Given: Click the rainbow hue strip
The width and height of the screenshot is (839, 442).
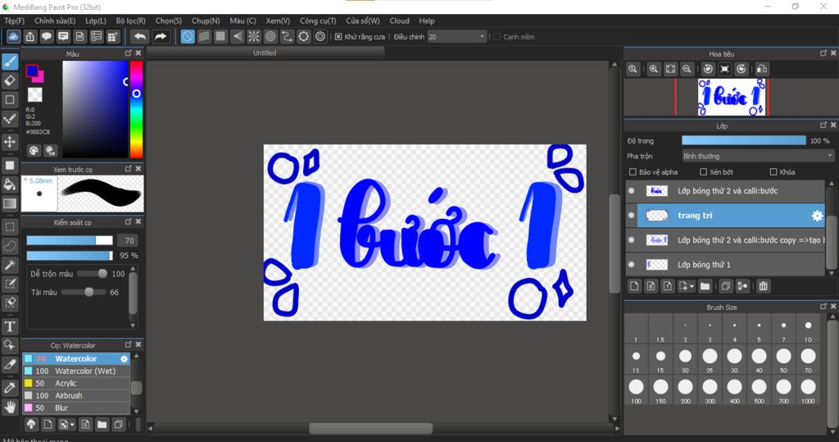Looking at the screenshot, I should (x=137, y=109).
